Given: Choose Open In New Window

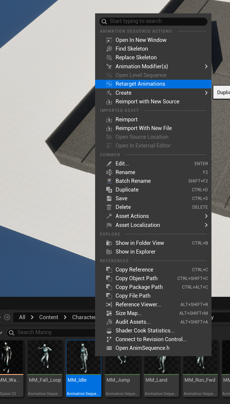Looking at the screenshot, I should pos(153,40).
